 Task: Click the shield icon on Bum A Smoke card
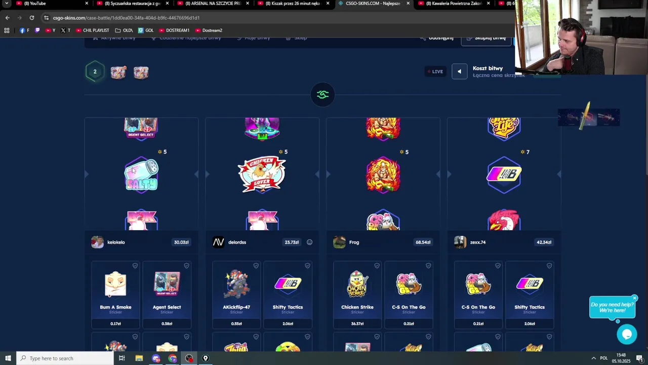[x=135, y=266]
